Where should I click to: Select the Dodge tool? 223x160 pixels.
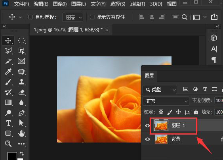tap(8, 113)
